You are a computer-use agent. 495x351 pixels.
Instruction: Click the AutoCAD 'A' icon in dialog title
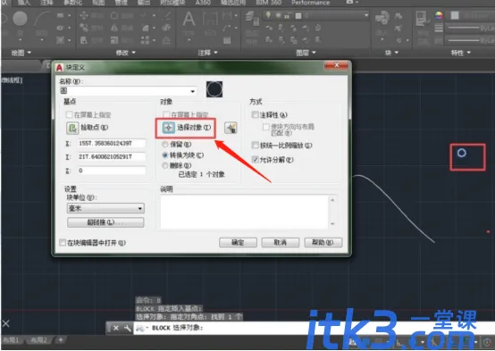click(59, 68)
